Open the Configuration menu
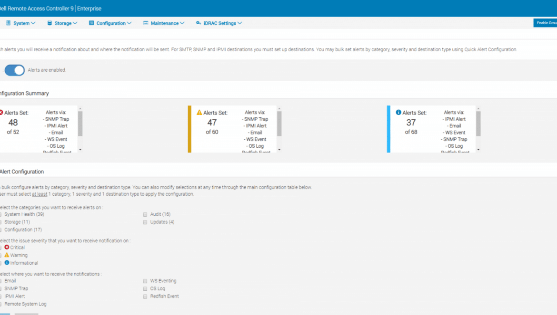The width and height of the screenshot is (557, 315). (x=110, y=23)
